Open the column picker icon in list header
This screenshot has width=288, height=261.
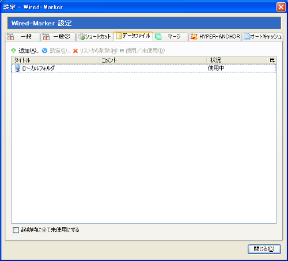click(272, 60)
